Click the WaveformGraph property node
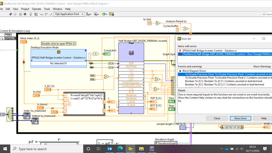 click(x=166, y=143)
